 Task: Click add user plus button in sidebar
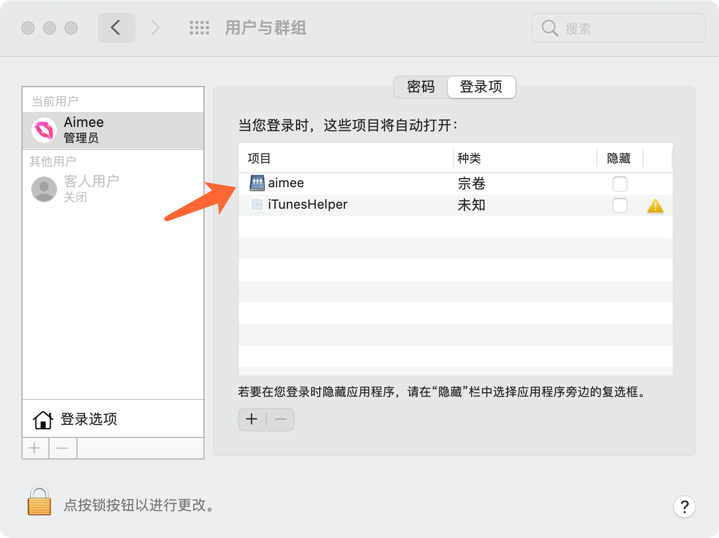coord(35,448)
